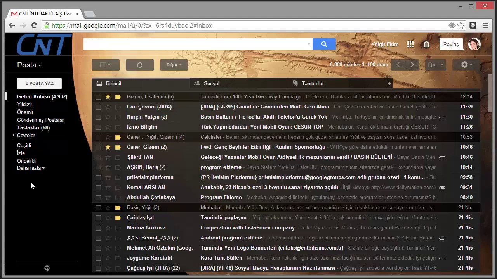The width and height of the screenshot is (497, 279).
Task: Open the Önemli label
Action: [25, 112]
